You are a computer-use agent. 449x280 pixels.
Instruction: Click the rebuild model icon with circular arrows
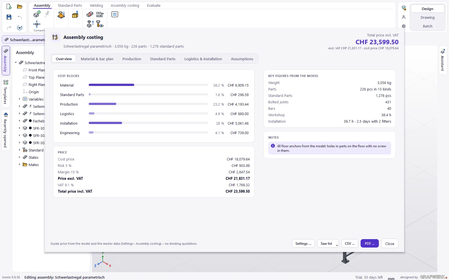(x=20, y=28)
